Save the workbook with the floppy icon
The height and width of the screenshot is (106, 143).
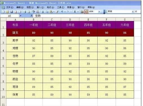click(x=12, y=12)
